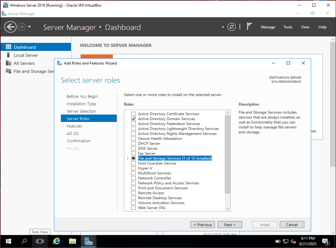Select Local Server icon in sidebar
Viewport: 336px width, 248px height.
(x=8, y=55)
